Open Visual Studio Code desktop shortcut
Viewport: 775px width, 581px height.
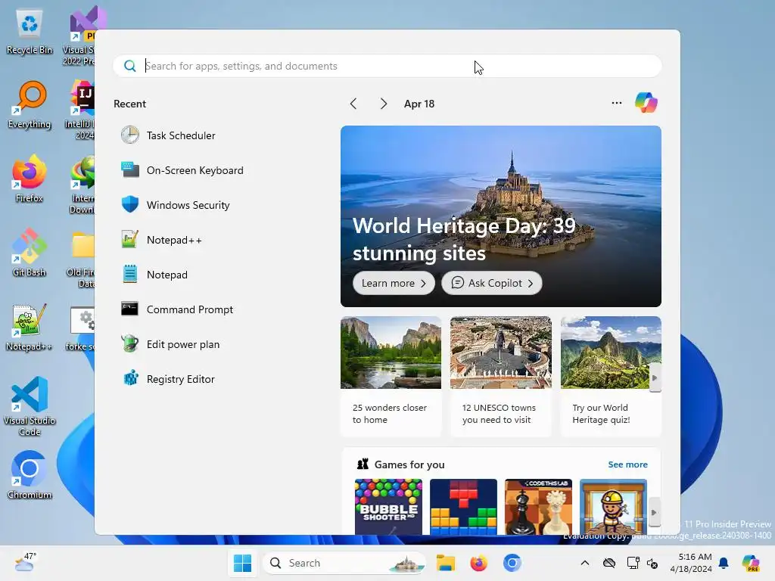coord(30,406)
